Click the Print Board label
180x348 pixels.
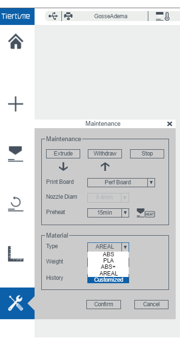pos(60,182)
